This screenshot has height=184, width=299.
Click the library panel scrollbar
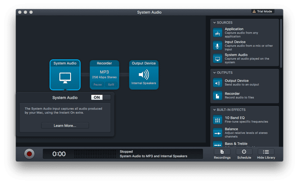click(x=281, y=43)
